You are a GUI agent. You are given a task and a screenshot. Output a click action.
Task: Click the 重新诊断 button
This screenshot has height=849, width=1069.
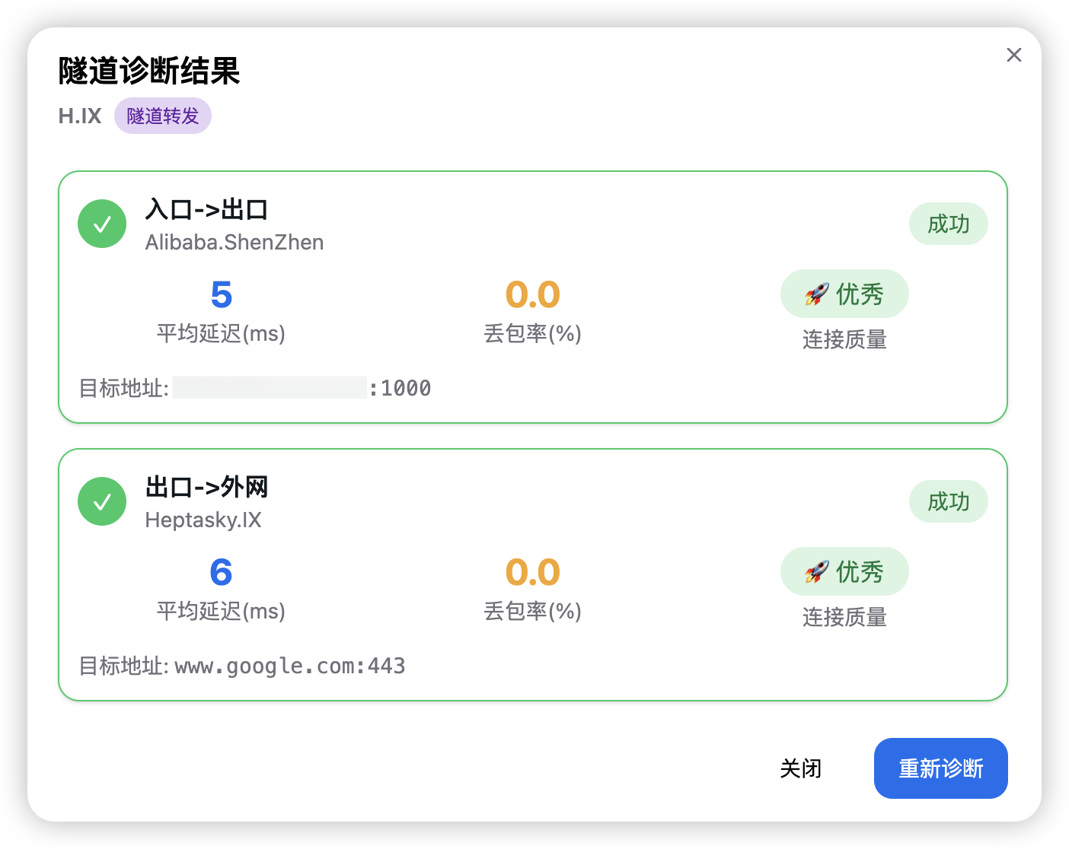[940, 768]
